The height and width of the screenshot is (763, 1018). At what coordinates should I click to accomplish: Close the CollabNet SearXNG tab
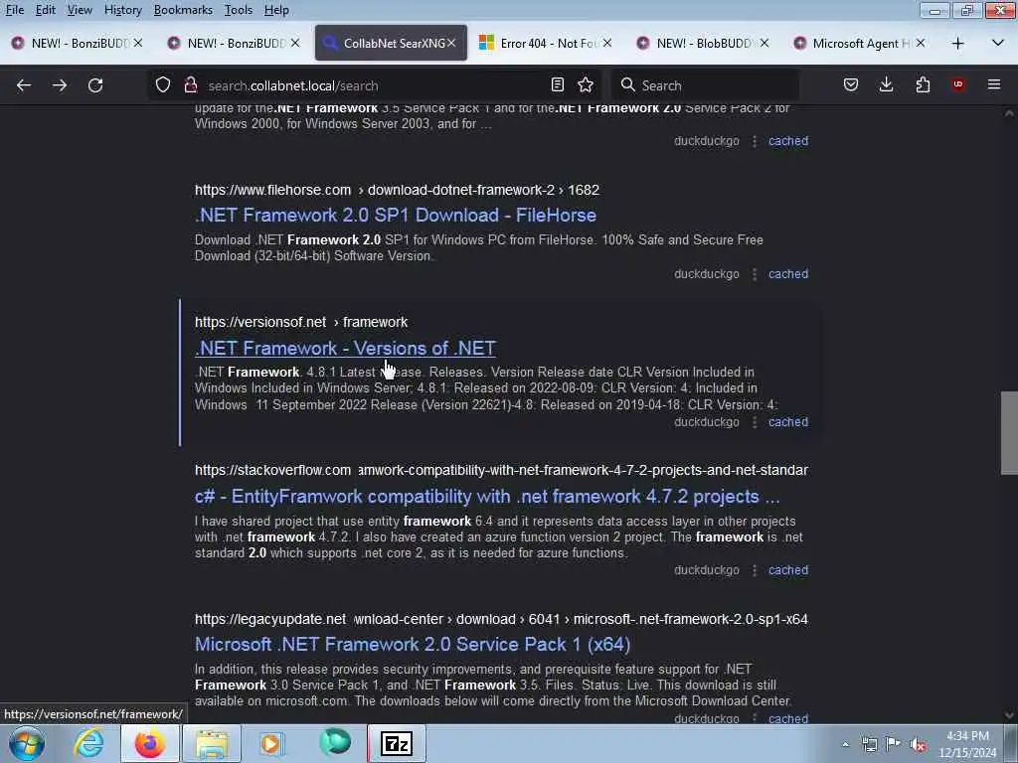[451, 43]
